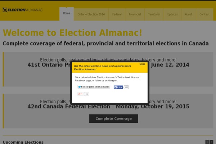Click the Google +1 button
216x144 pixels.
80,94
